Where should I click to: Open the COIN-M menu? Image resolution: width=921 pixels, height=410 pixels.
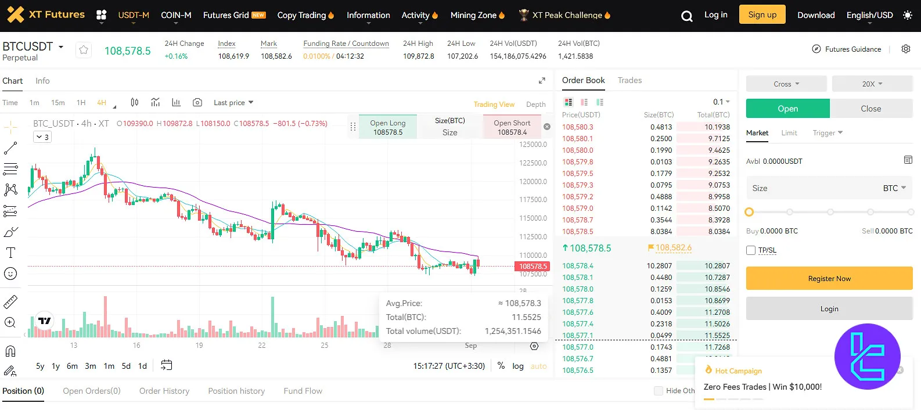tap(176, 16)
